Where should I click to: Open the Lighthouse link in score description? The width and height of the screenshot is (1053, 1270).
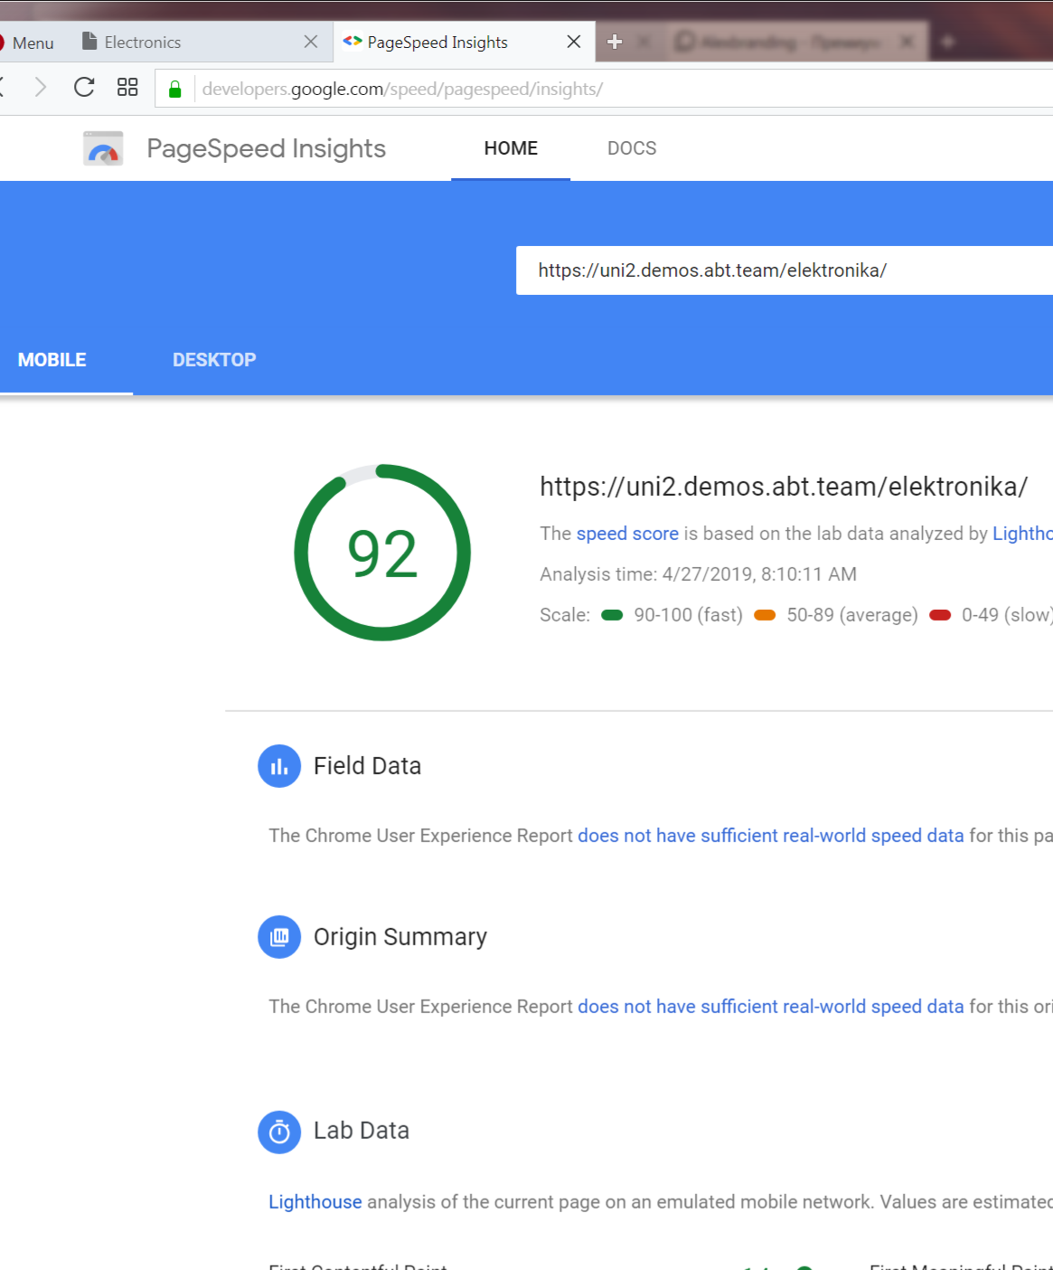1022,534
